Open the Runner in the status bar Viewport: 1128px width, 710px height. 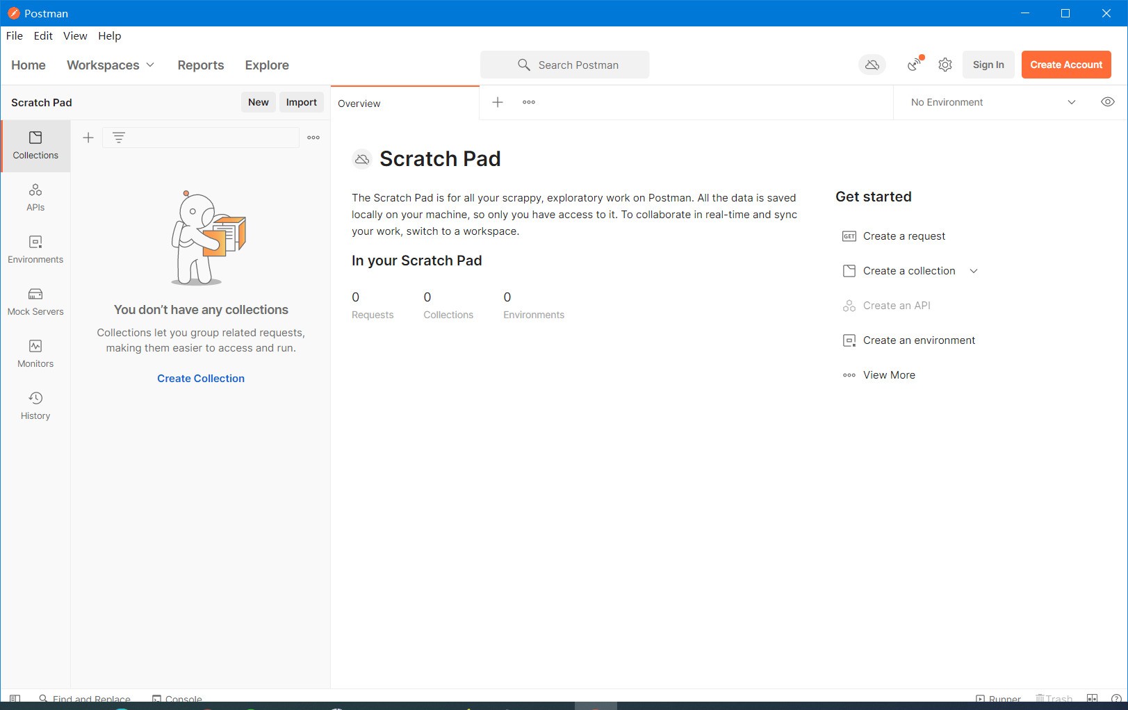pos(998,698)
